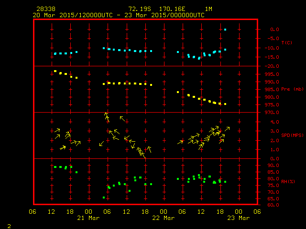Viewport: 306px width, 229px height.
Task: Click the "-5.0" temperature tick value
Action: (x=273, y=38)
